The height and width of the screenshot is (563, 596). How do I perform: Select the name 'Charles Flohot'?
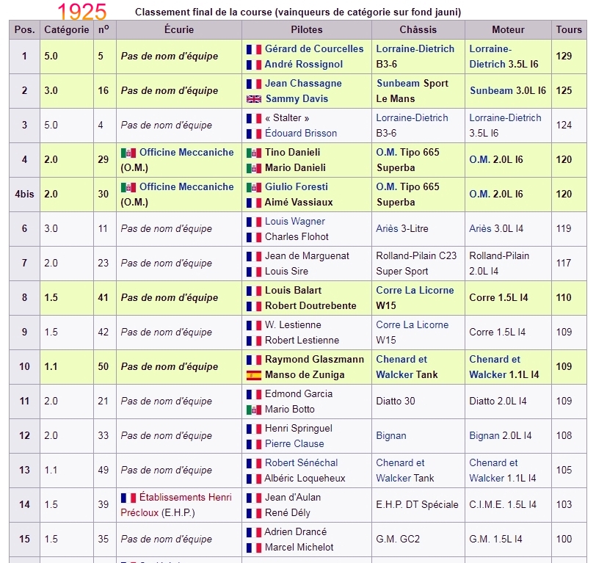click(x=297, y=237)
